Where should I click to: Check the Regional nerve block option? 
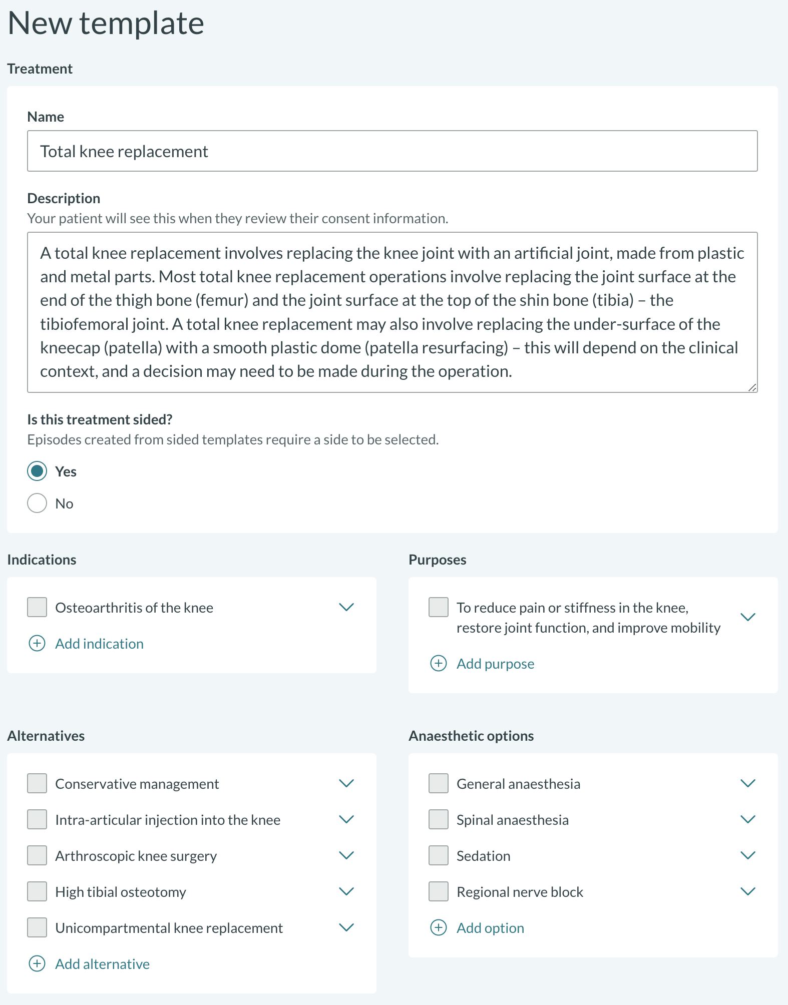point(438,891)
